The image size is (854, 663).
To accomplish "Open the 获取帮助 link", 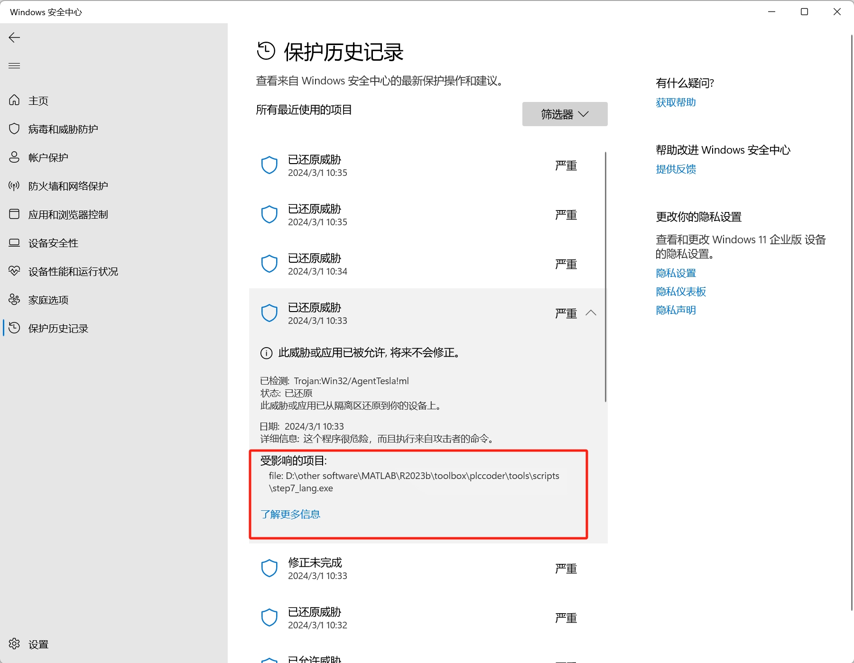I will click(x=676, y=102).
